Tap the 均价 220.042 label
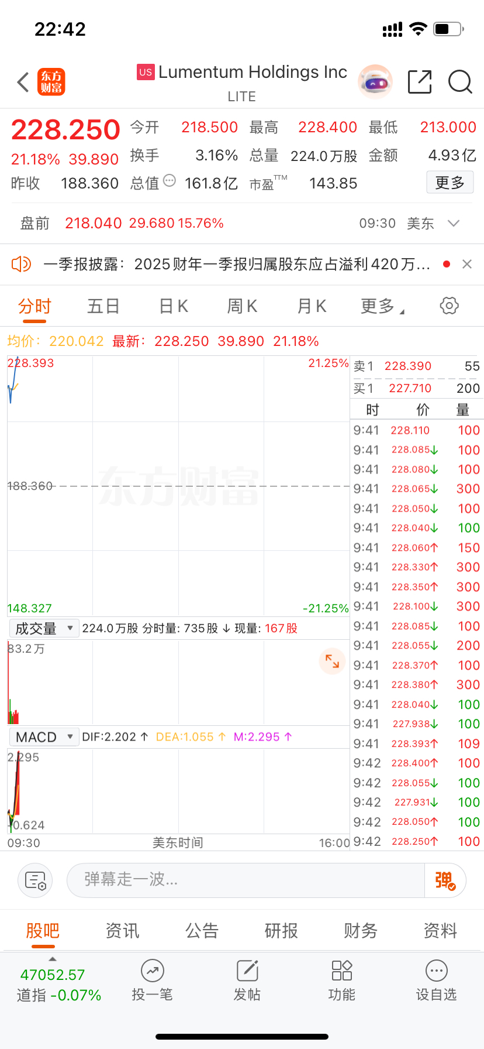 56,341
